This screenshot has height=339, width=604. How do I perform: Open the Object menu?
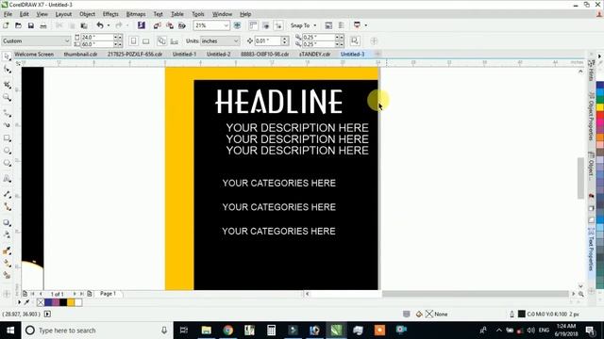[x=87, y=14]
